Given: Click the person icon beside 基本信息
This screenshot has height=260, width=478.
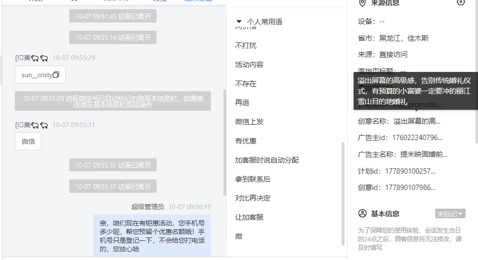Looking at the screenshot, I should [x=362, y=213].
